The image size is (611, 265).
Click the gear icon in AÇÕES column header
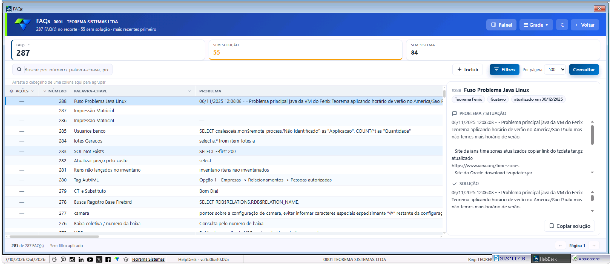point(11,91)
